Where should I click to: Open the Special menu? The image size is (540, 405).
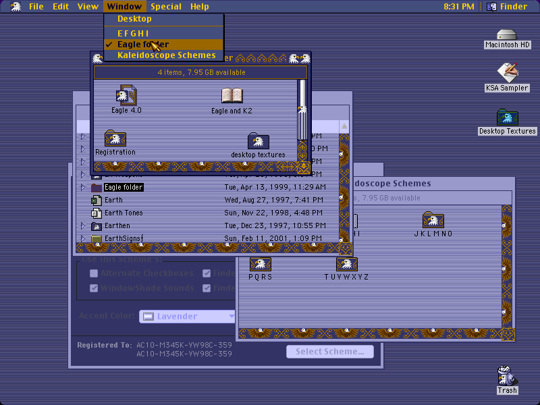(166, 6)
